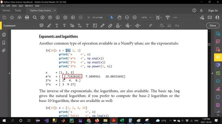Open page thumbnails panel icon
The height and width of the screenshot is (124, 222).
pyautogui.click(x=4, y=35)
